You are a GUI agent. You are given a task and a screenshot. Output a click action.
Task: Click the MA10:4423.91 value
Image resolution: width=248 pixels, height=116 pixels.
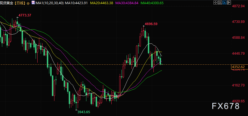(76, 3)
